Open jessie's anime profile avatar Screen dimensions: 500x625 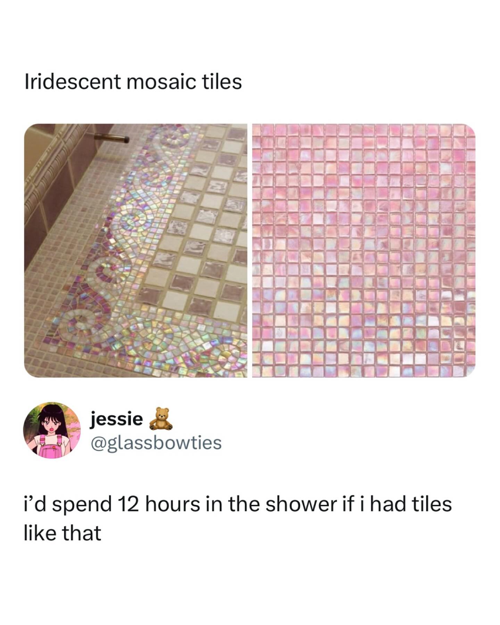coord(52,431)
